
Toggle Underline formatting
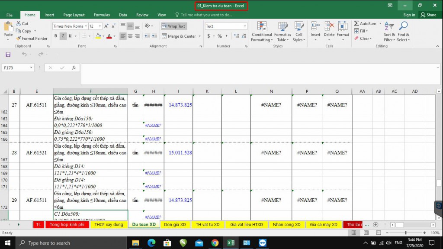pyautogui.click(x=70, y=36)
